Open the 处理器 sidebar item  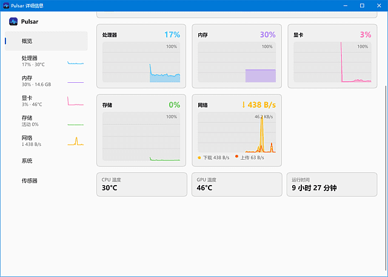click(46, 61)
